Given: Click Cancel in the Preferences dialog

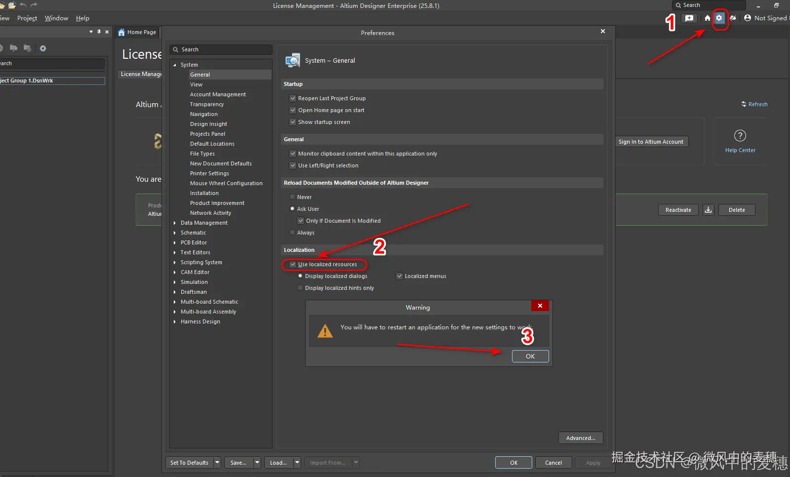Looking at the screenshot, I should coord(553,463).
